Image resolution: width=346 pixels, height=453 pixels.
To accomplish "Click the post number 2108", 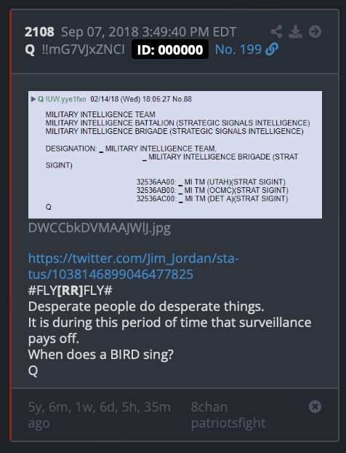I will tap(39, 32).
